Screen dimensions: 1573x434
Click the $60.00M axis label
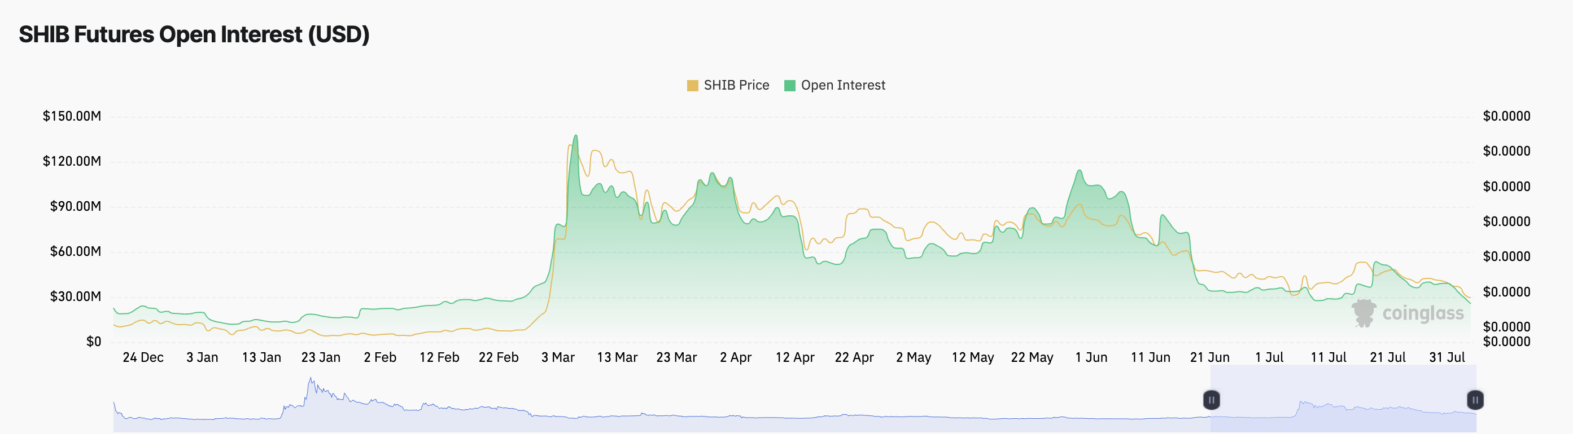coord(75,251)
